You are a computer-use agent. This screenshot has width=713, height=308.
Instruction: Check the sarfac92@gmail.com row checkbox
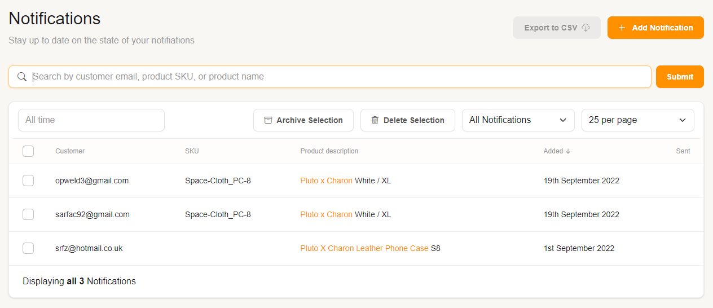[28, 214]
